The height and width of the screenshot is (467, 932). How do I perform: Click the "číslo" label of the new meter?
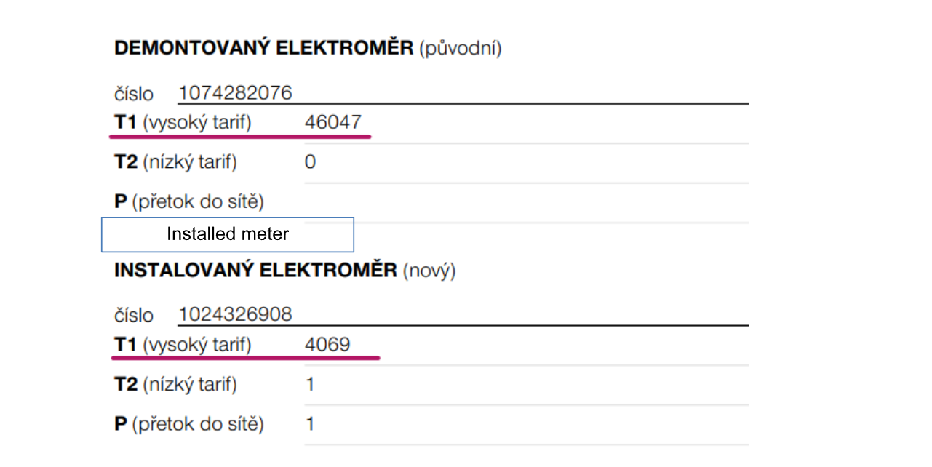(x=134, y=315)
